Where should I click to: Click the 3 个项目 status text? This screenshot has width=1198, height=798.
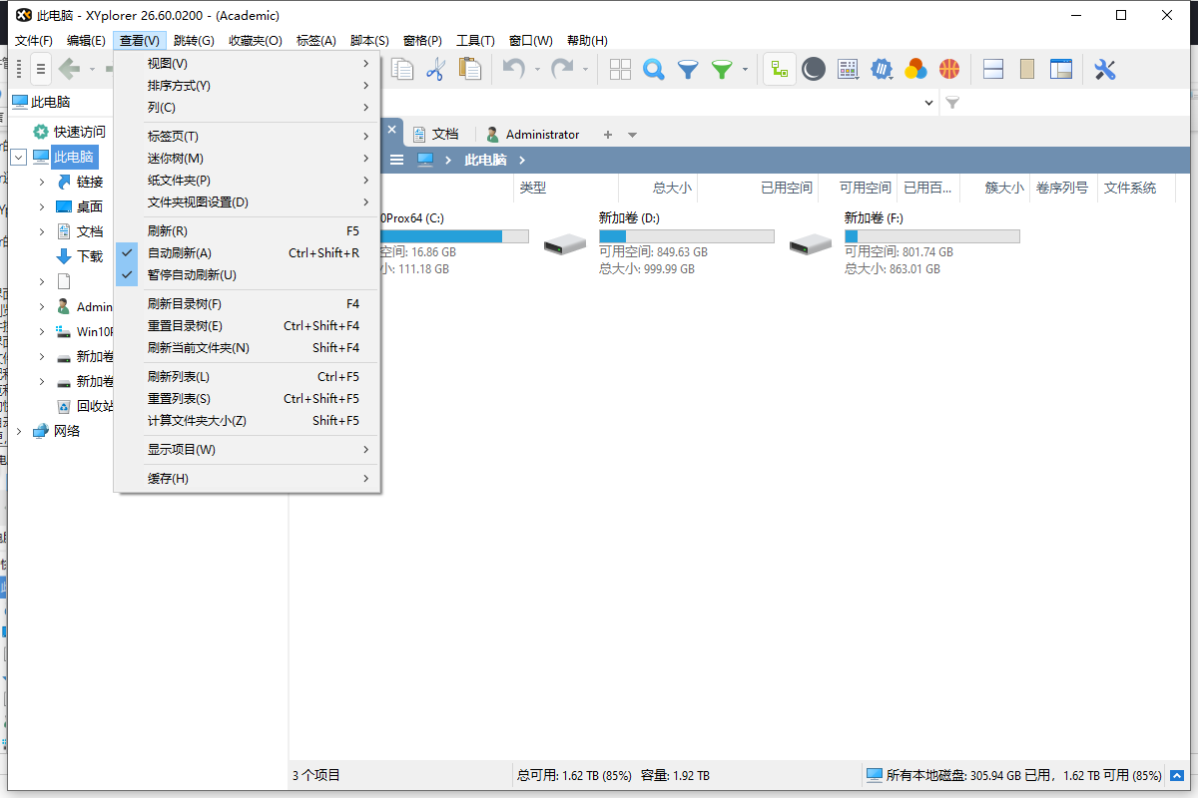click(316, 775)
